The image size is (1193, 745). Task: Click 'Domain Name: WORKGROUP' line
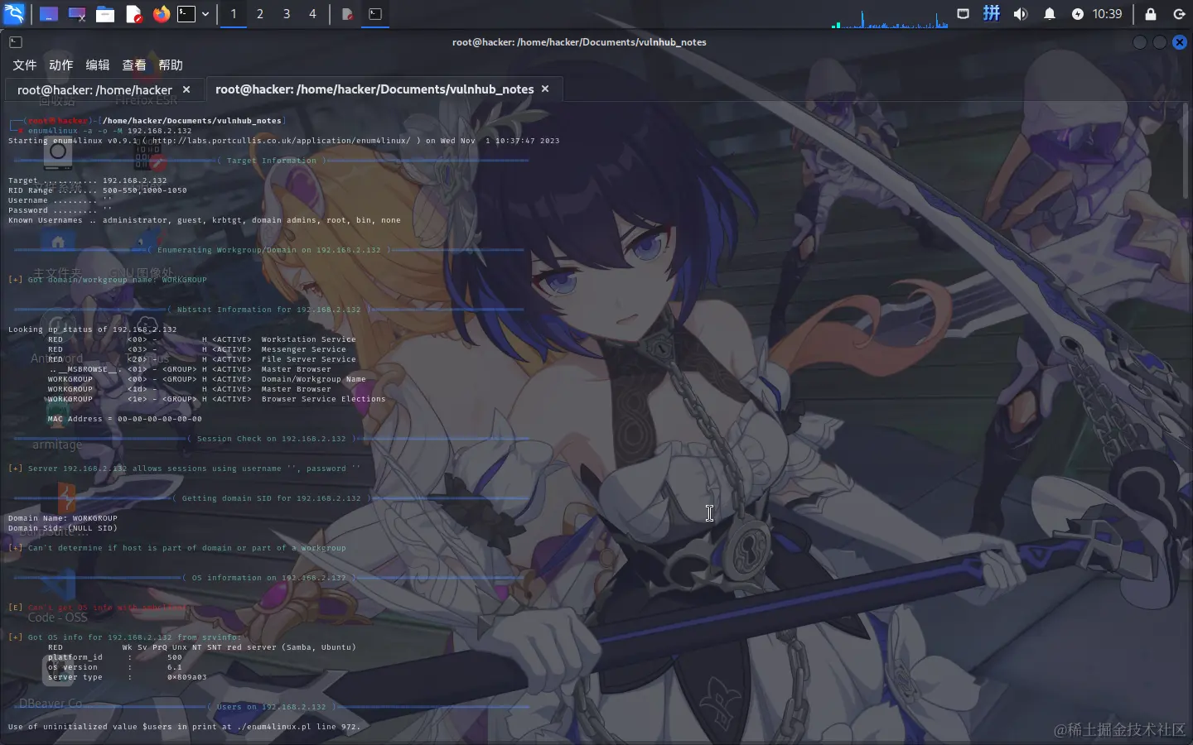coord(63,518)
